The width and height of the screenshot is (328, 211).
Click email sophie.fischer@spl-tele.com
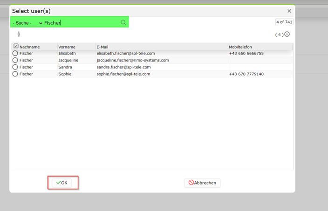pyautogui.click(x=123, y=74)
